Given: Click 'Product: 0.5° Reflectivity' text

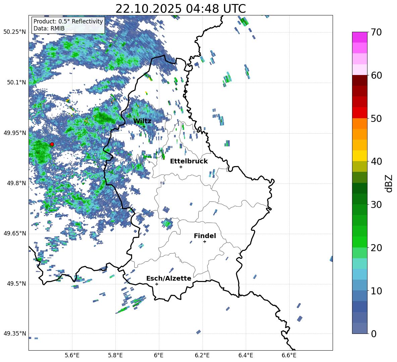Looking at the screenshot, I should (68, 21).
